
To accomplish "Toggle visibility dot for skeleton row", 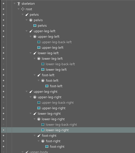I will point(4,3).
